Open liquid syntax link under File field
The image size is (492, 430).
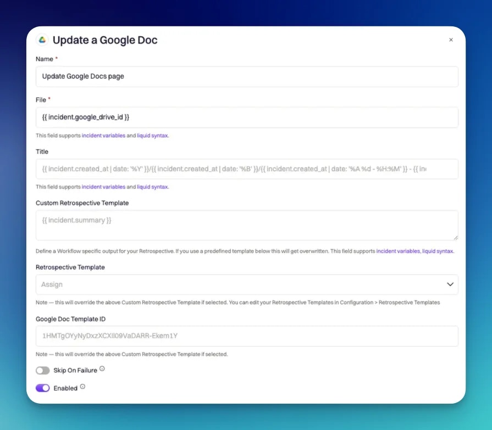click(152, 136)
